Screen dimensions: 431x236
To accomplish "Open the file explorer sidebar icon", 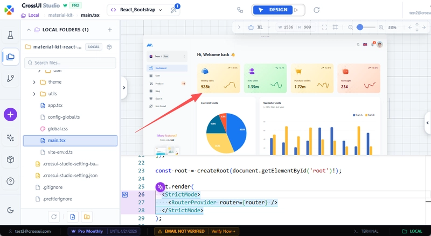I will click(x=10, y=57).
